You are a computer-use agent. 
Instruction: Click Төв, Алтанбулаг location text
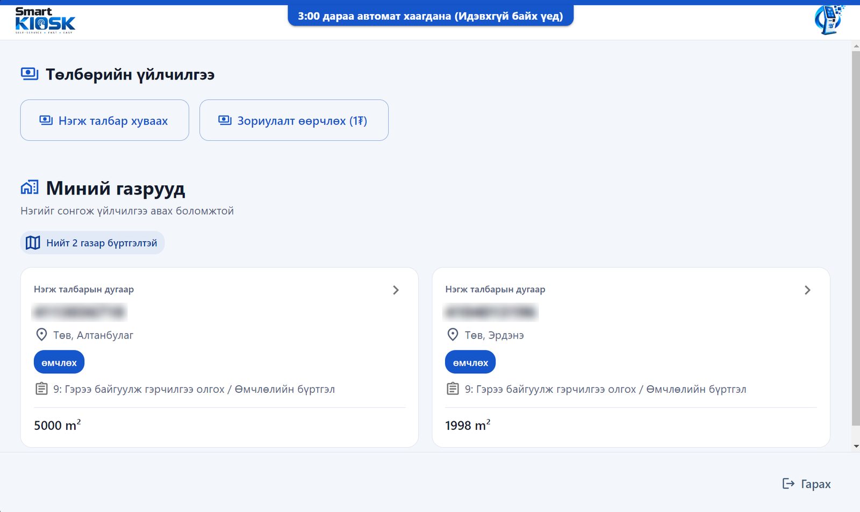tap(94, 335)
